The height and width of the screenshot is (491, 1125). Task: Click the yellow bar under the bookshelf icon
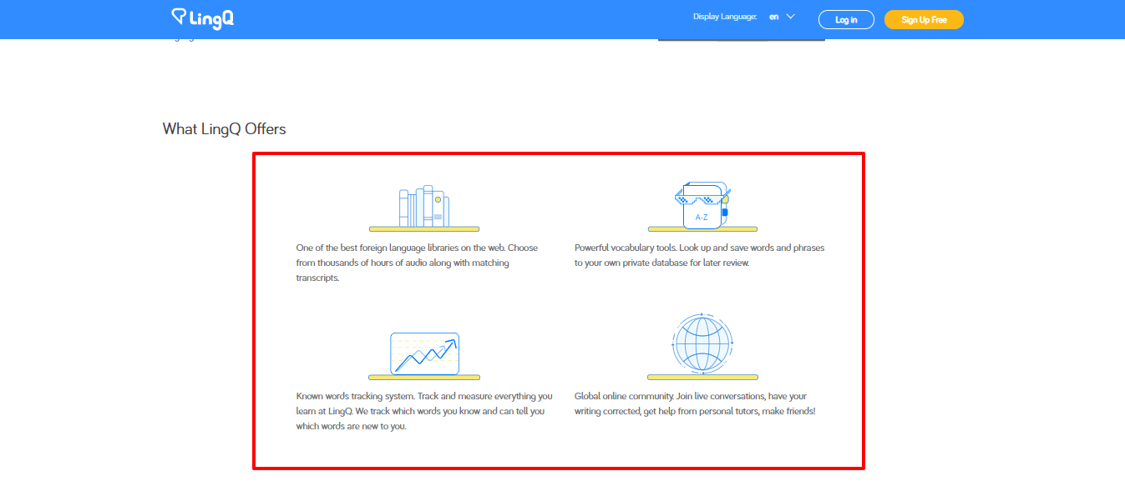click(424, 228)
